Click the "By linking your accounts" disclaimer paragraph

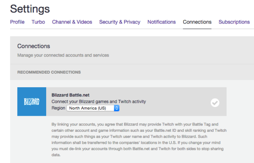click(x=139, y=139)
